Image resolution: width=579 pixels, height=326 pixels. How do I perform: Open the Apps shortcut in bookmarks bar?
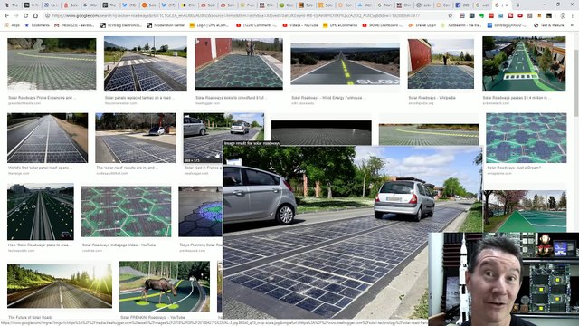(x=12, y=25)
